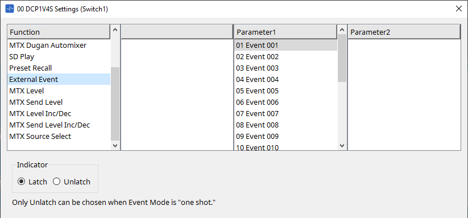Click the DCP1V4S Settings app icon in title bar
This screenshot has width=468, height=218.
pos(10,9)
